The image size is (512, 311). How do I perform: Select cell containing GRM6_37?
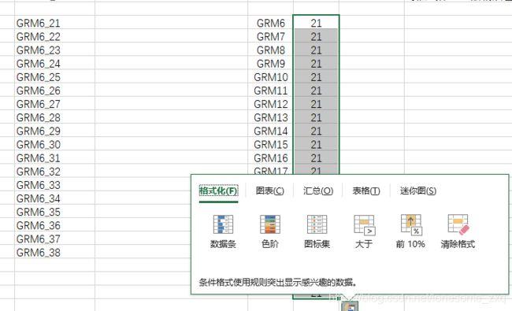(55, 239)
